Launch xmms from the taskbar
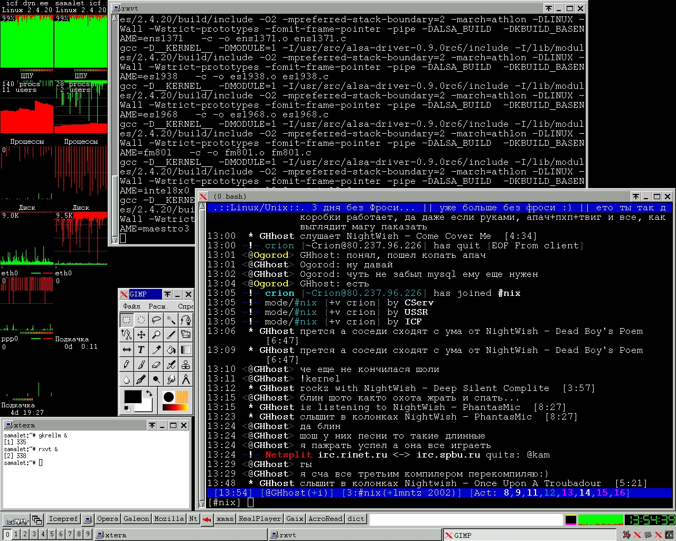Screen dimensions: 676x541 click(225, 519)
